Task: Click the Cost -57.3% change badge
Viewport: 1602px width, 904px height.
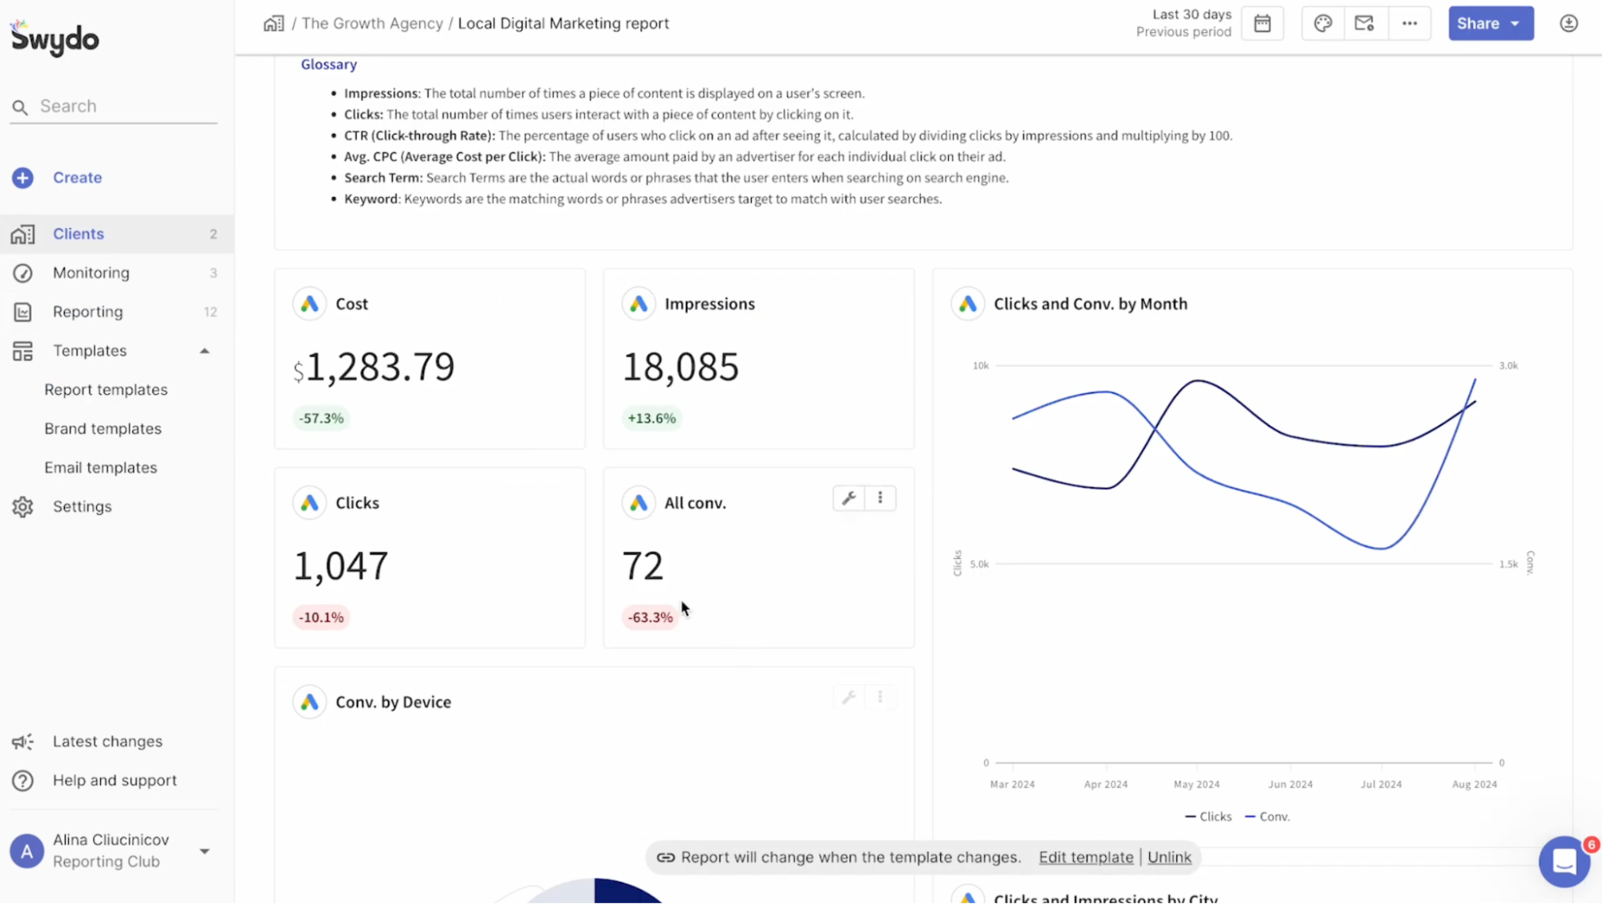Action: point(321,418)
